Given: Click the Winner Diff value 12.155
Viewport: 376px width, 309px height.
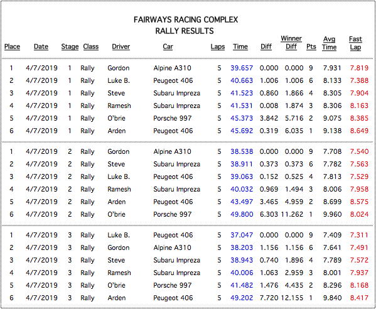Looking at the screenshot, I should point(292,298).
